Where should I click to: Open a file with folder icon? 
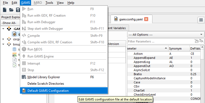pos(11,10)
